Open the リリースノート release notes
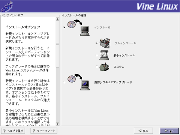The image size is (180, 135). click(x=44, y=131)
